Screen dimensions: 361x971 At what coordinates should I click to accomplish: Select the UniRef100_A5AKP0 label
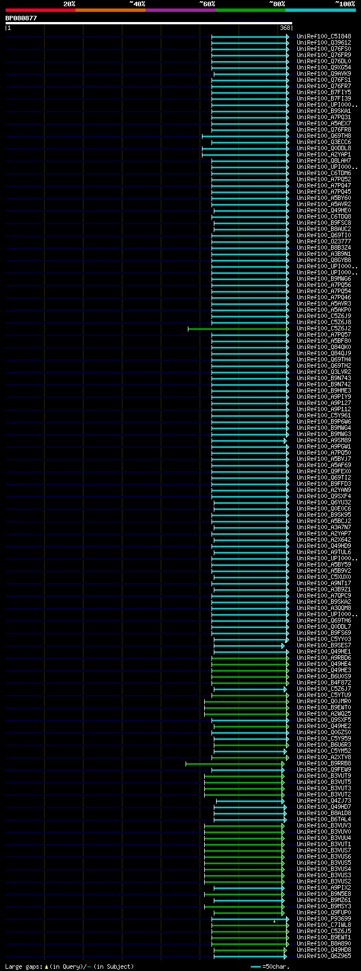324,310
